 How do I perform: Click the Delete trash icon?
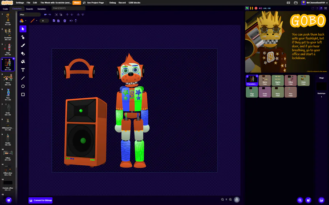coord(65,21)
